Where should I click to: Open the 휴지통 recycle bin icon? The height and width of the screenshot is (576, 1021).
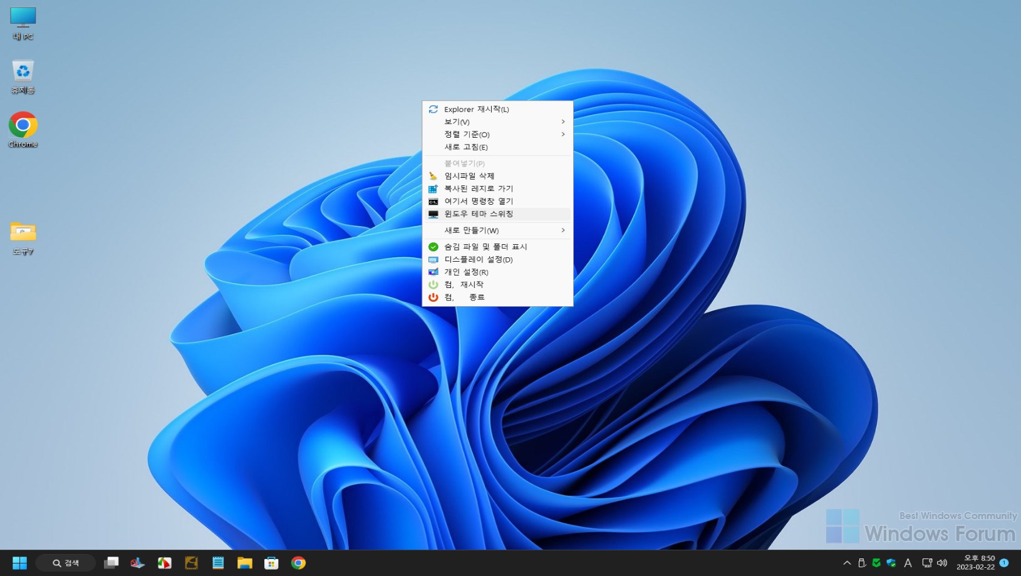tap(23, 76)
